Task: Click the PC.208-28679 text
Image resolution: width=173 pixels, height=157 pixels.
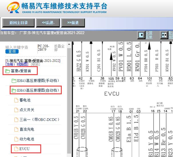Action: [x=43, y=48]
